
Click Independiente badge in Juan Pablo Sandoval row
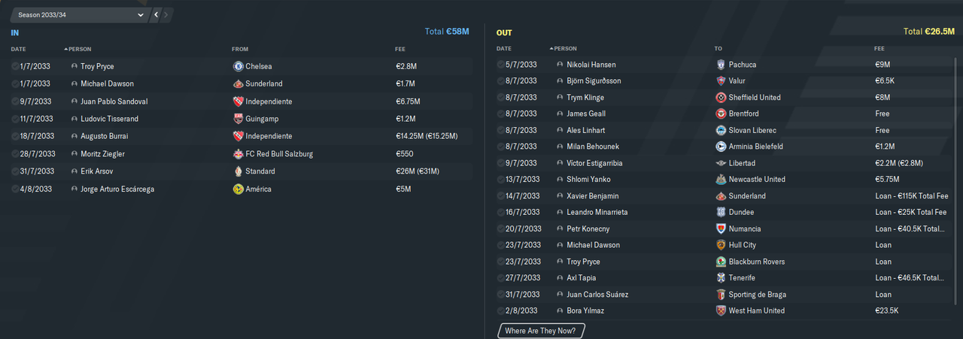coord(238,101)
